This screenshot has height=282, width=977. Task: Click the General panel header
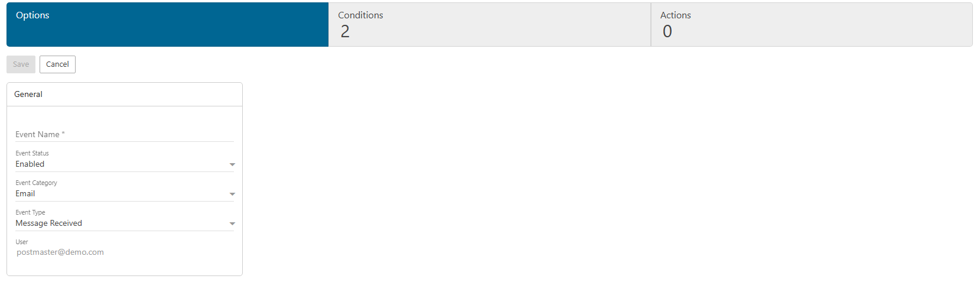point(124,95)
